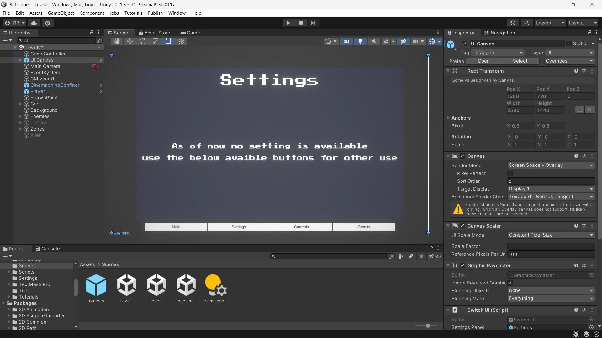Toggle 2D scene view mode

tap(346, 41)
